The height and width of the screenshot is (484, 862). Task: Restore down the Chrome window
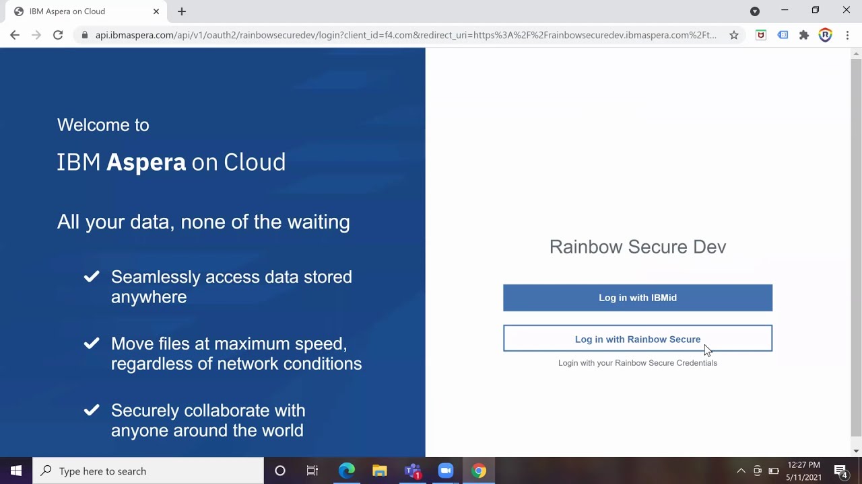816,10
